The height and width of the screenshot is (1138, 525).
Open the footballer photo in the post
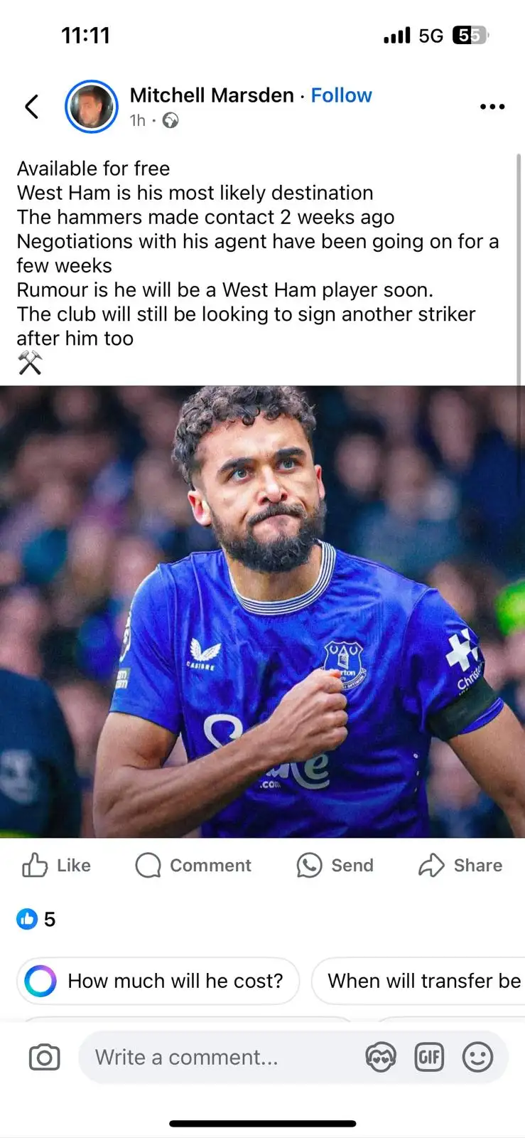click(262, 612)
